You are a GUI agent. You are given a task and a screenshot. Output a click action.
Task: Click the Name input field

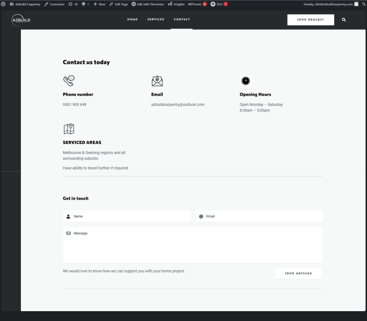pos(127,216)
